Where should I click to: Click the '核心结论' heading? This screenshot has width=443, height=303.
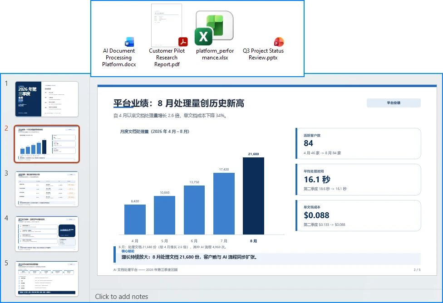[x=128, y=251]
